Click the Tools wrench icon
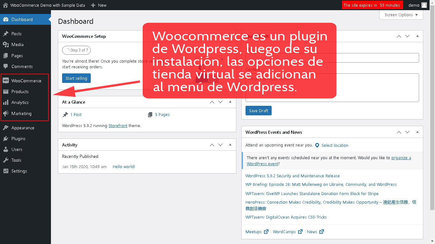 (6, 160)
